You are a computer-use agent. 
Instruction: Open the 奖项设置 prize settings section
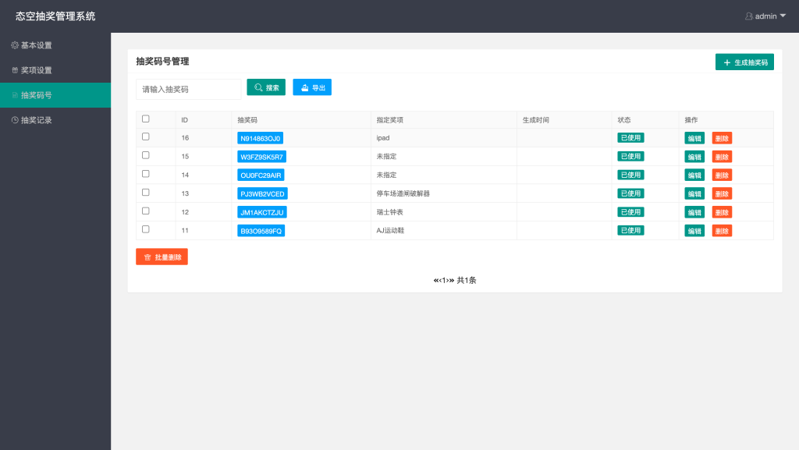41,70
